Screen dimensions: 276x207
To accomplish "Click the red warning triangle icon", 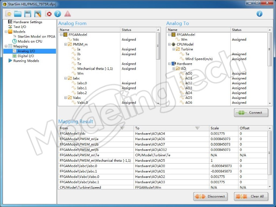I will 68,14.
